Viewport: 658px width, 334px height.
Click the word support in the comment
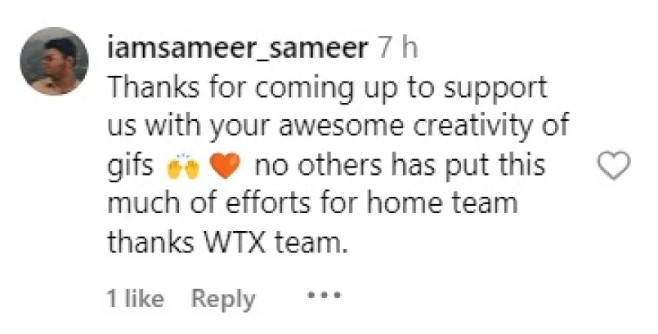point(495,91)
